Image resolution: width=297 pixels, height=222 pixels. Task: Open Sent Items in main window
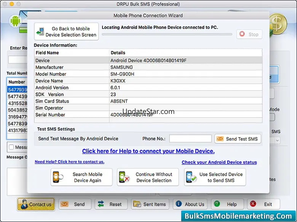[150, 204]
